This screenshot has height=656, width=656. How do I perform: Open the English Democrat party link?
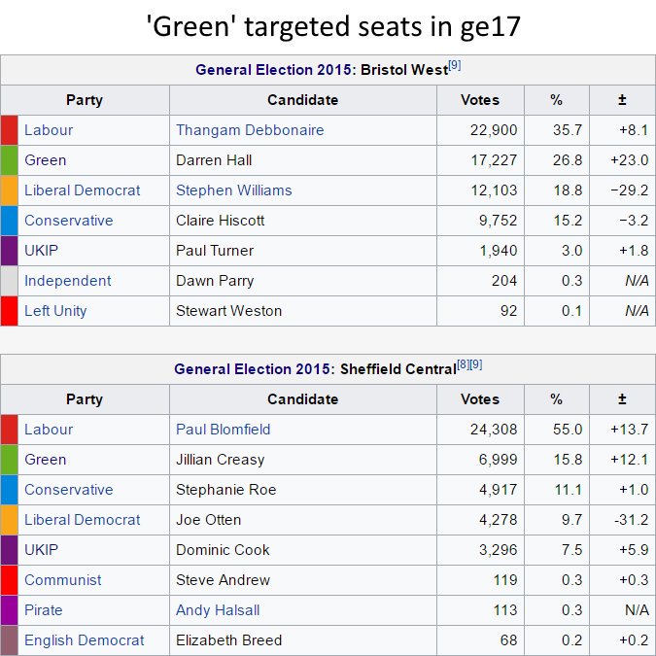tap(84, 640)
